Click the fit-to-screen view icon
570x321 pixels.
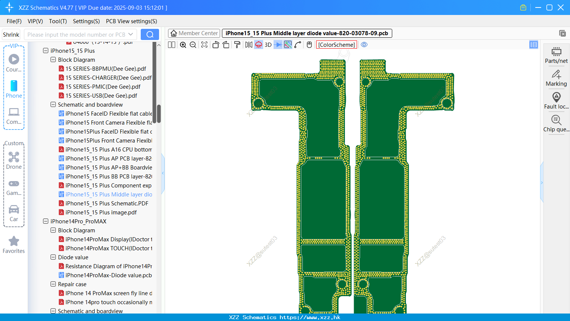[x=204, y=45]
